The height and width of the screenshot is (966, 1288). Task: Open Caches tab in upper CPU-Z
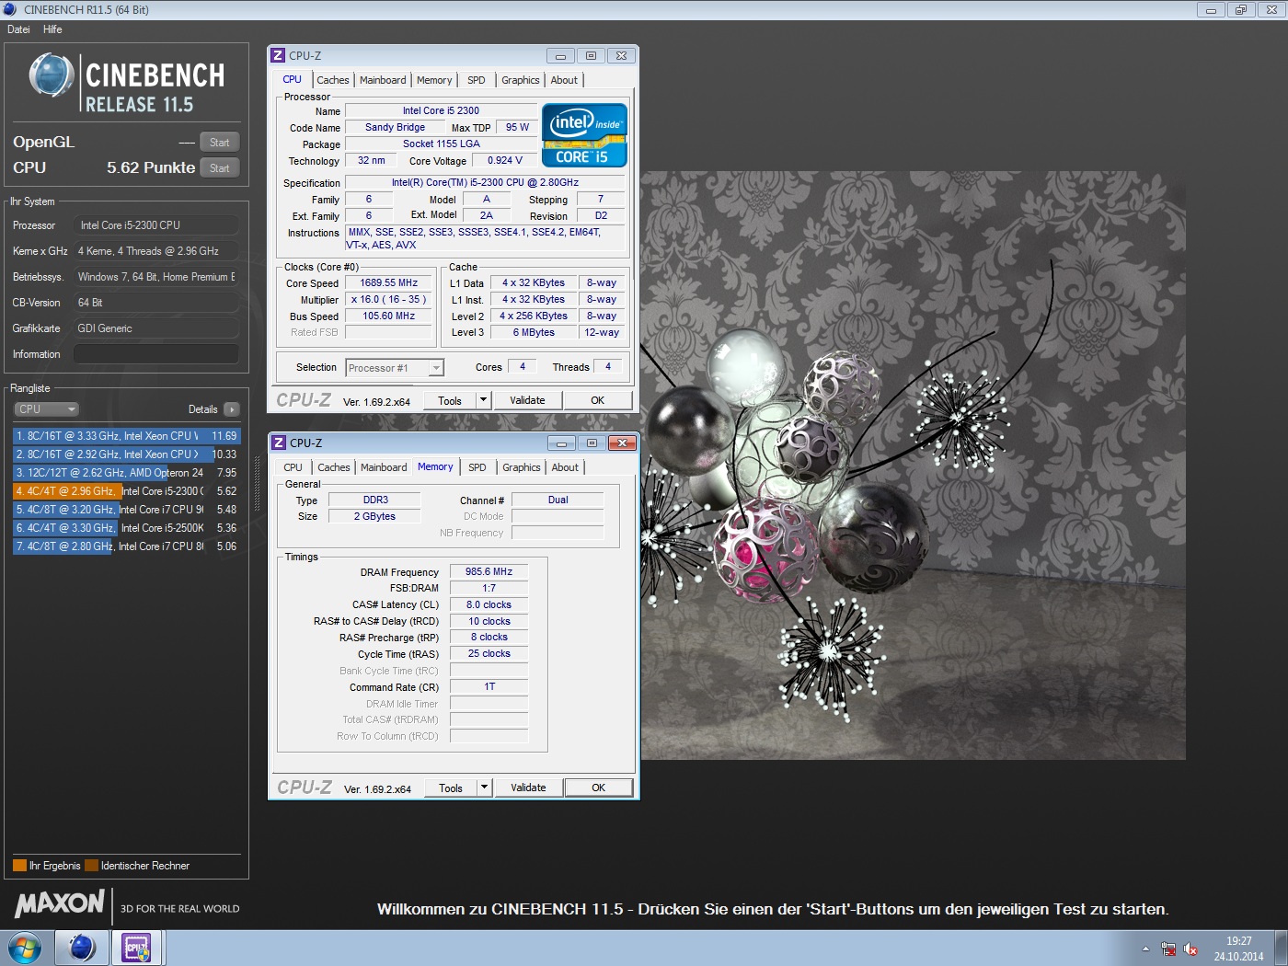pyautogui.click(x=333, y=80)
